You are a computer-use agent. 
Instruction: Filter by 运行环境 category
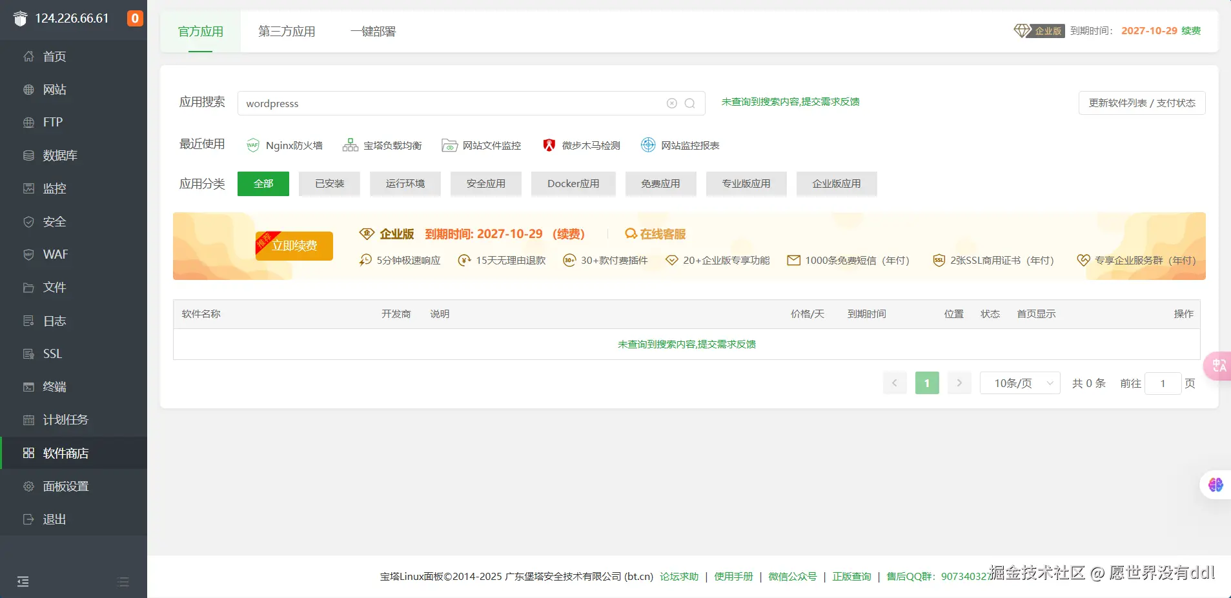(x=405, y=184)
